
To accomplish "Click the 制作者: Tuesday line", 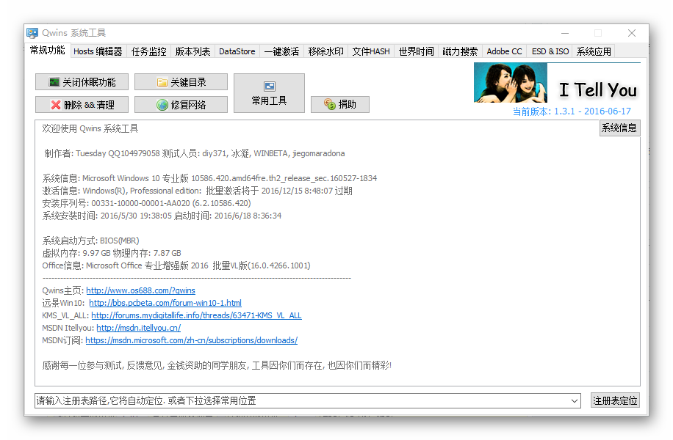I will (x=195, y=153).
